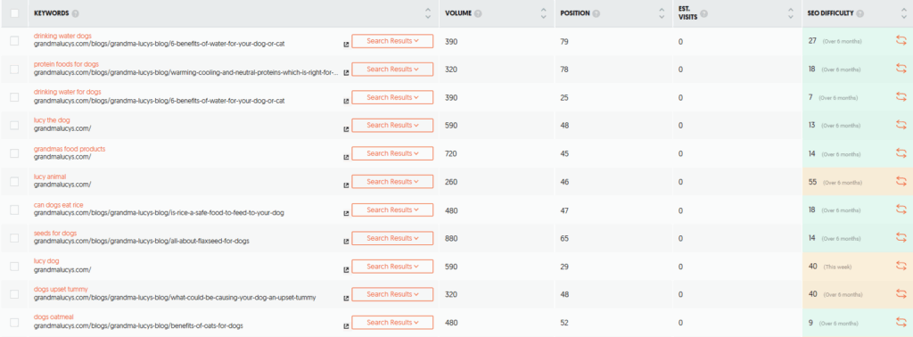The height and width of the screenshot is (337, 913).
Task: Click info icon beside SEO Difficulty header
Action: 860,13
